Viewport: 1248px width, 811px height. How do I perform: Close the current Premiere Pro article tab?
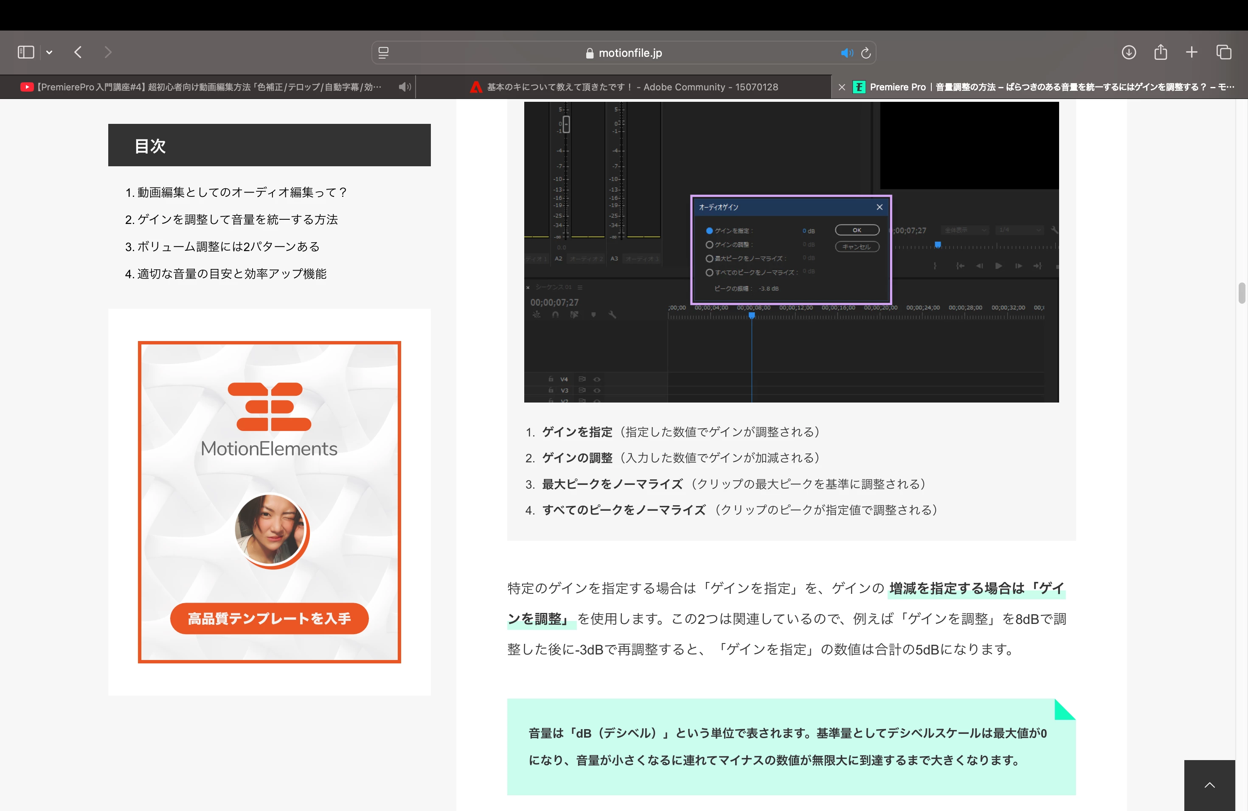842,87
